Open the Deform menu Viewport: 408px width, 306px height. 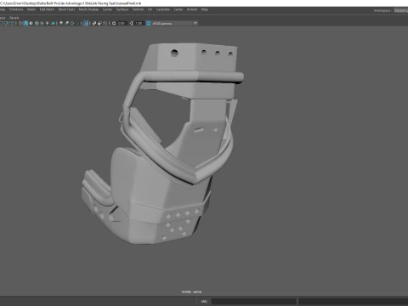click(139, 9)
